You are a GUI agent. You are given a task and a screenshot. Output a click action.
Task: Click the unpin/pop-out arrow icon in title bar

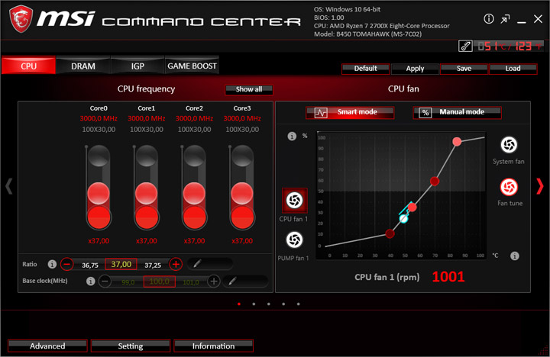(505, 19)
